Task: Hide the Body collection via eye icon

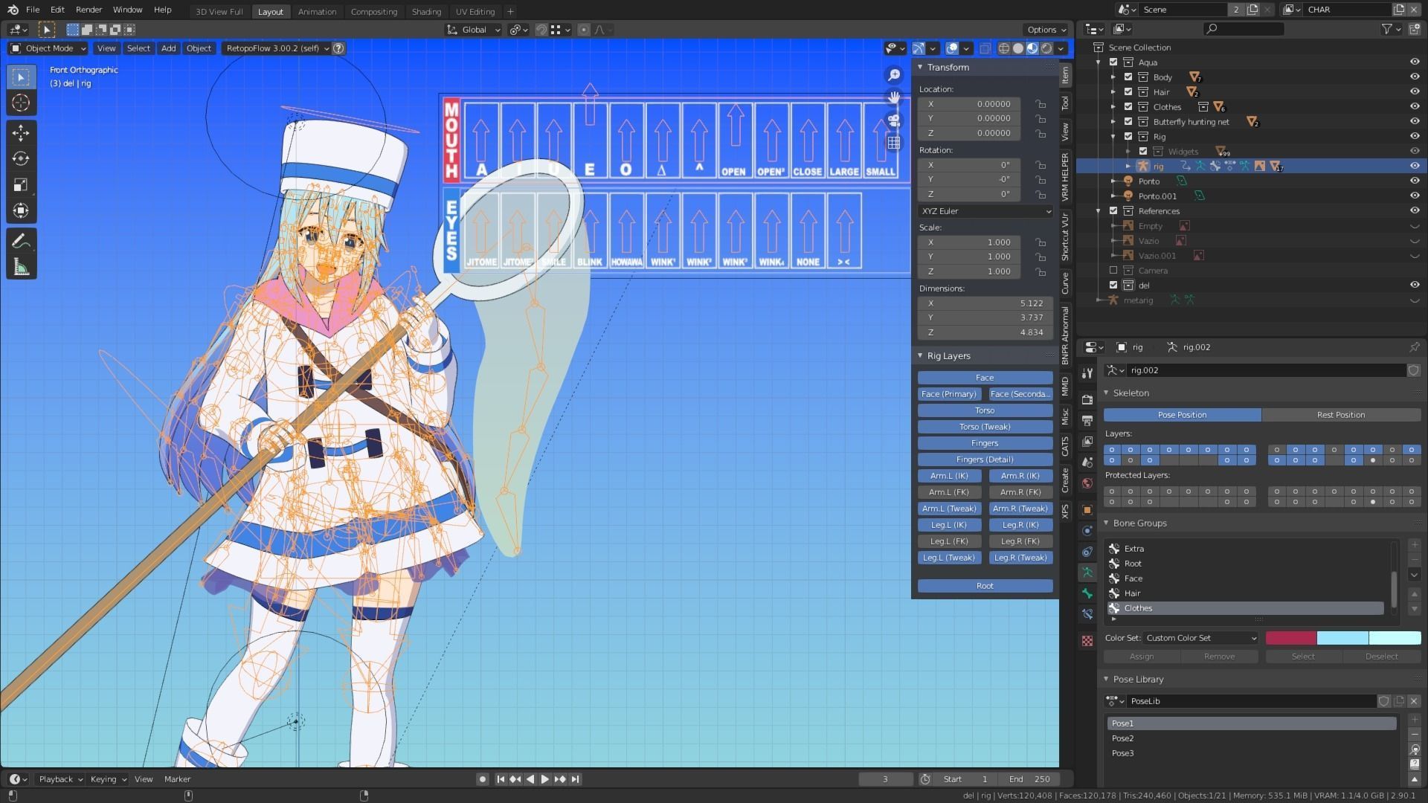Action: tap(1414, 77)
